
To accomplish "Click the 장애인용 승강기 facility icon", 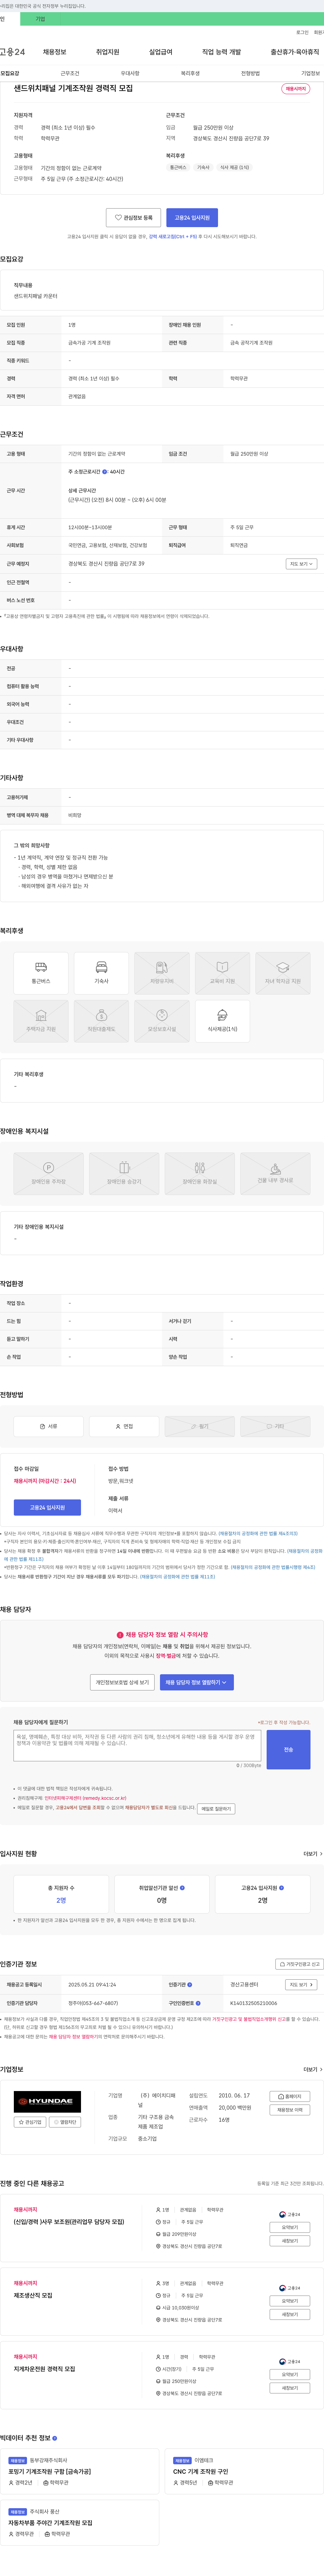I will (x=124, y=1174).
